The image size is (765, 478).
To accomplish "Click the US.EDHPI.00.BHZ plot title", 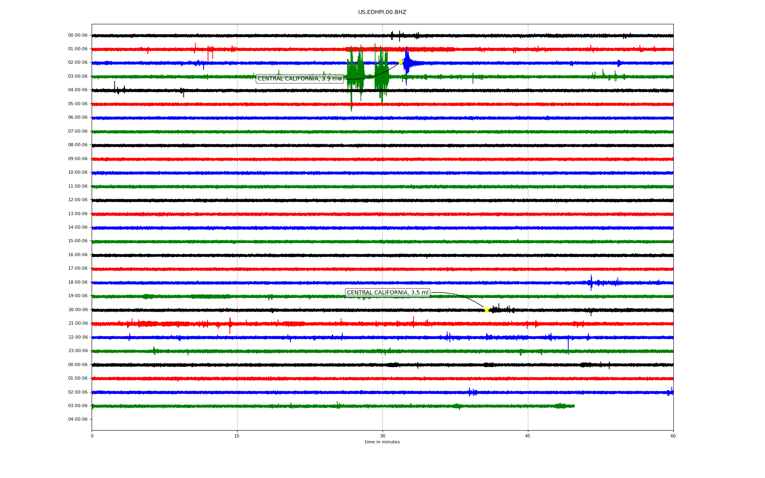I will coord(382,12).
